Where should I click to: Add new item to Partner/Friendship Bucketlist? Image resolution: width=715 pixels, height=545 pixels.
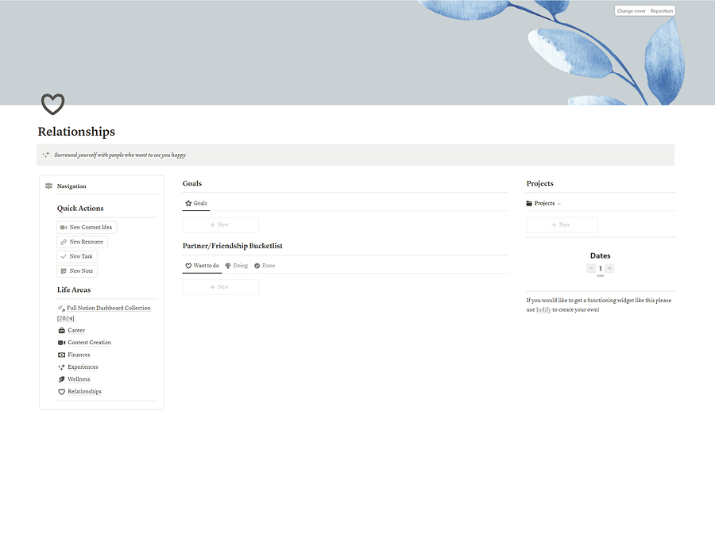coord(221,287)
